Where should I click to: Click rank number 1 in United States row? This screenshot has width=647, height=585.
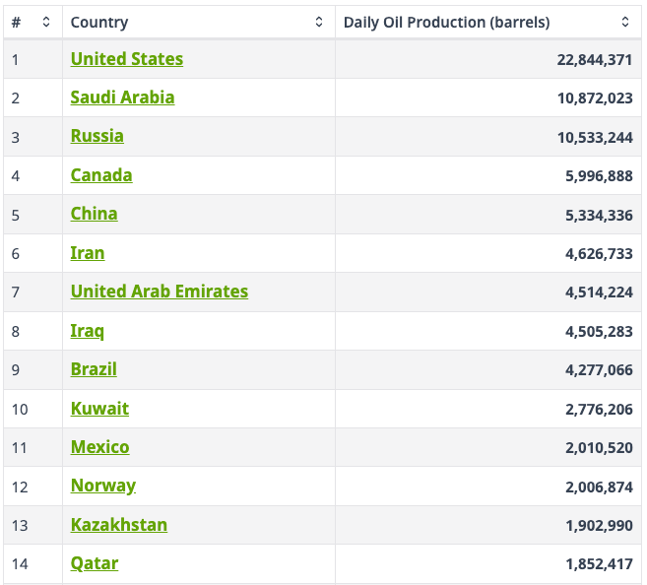(16, 60)
